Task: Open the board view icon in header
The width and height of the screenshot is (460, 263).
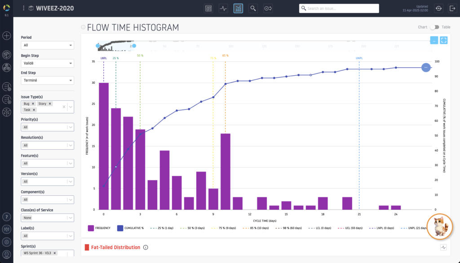Action: click(x=208, y=8)
